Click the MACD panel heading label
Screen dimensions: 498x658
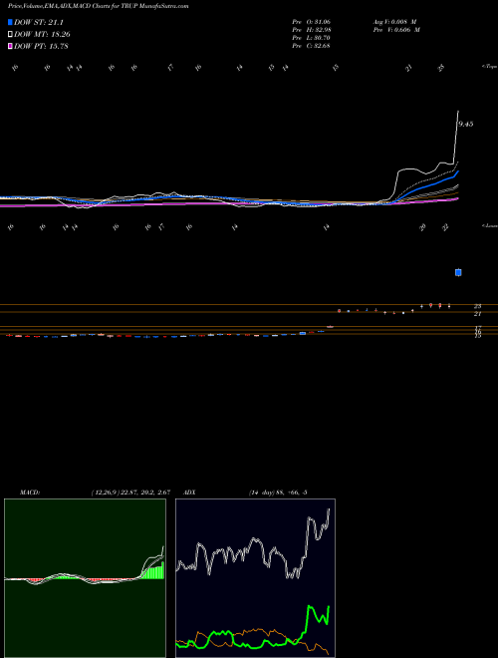(x=30, y=493)
